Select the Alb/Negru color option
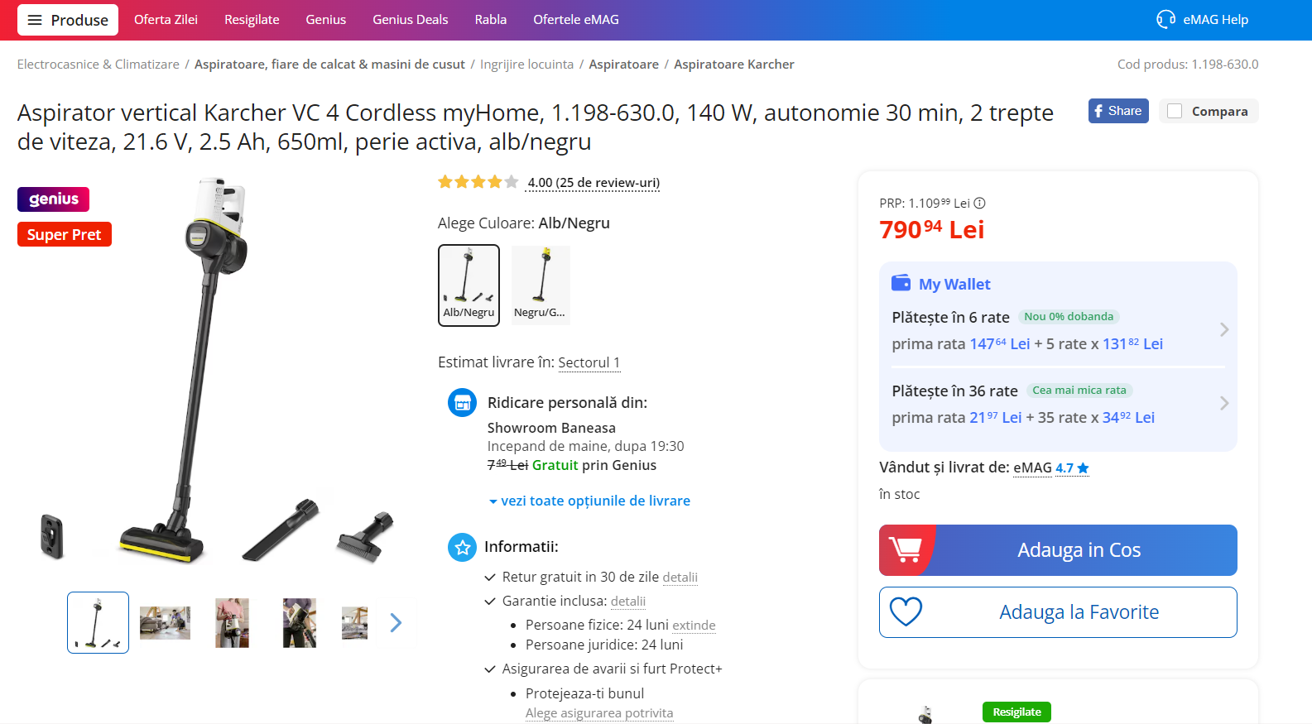The image size is (1312, 724). (469, 285)
